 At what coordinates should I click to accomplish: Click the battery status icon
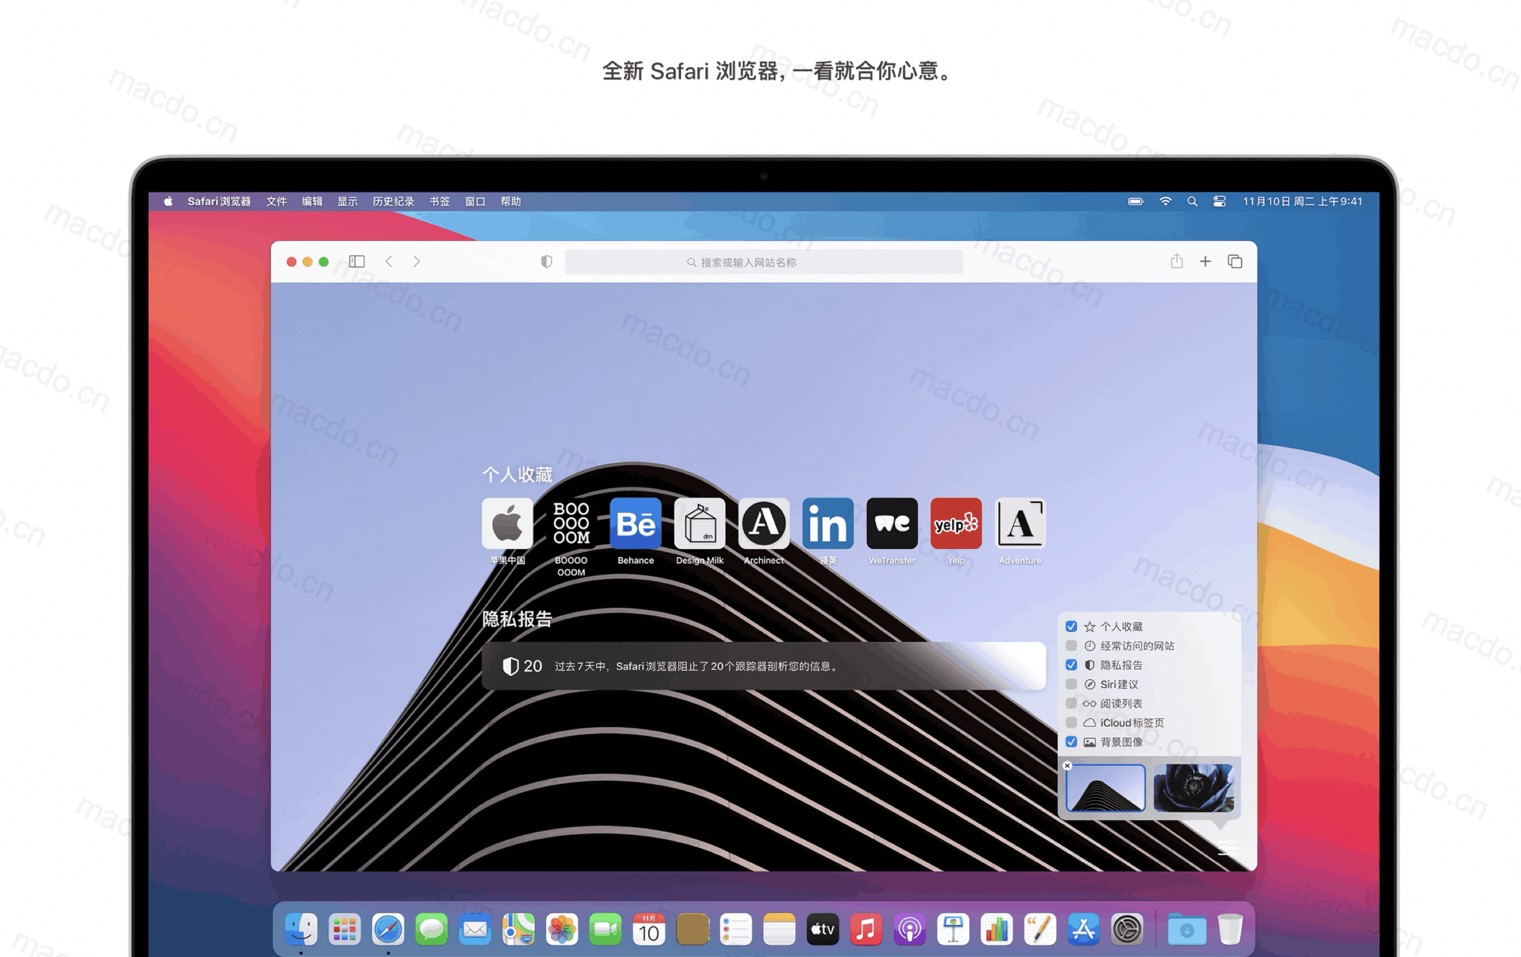(1135, 201)
